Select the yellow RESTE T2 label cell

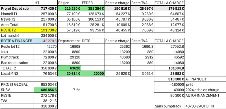click(x=17, y=30)
